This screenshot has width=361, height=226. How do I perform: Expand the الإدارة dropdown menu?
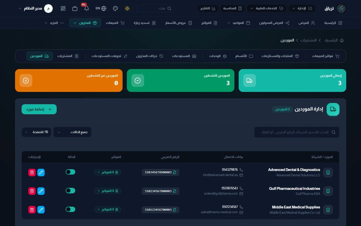point(302,8)
